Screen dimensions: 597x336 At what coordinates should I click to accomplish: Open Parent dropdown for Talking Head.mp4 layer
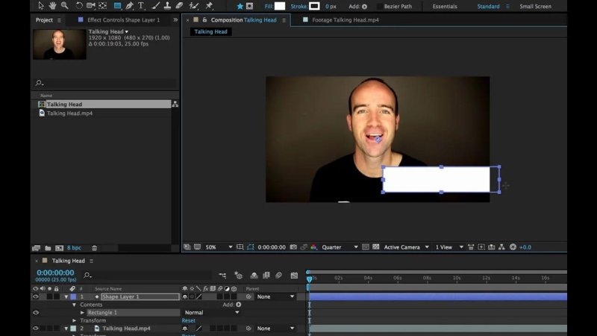pyautogui.click(x=275, y=329)
